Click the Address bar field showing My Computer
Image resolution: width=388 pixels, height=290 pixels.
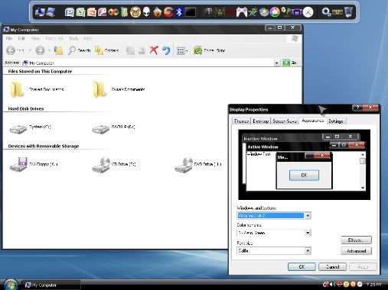tap(148, 63)
